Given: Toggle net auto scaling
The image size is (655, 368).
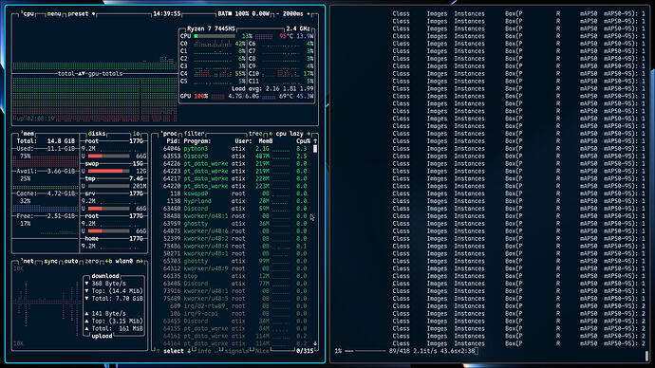Looking at the screenshot, I should tap(71, 261).
